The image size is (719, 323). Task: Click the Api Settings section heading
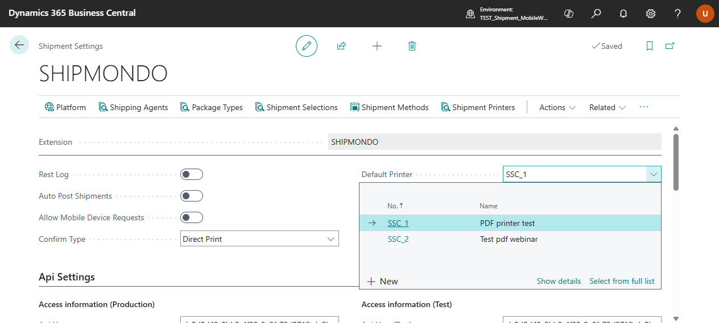point(67,277)
